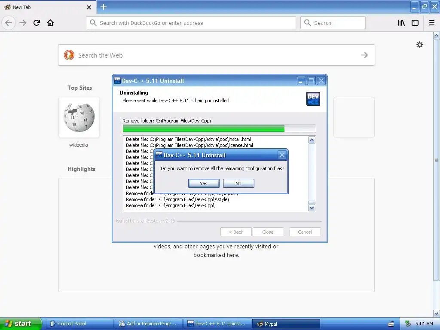
Task: Click the search arrow in web search box
Action: [x=364, y=55]
